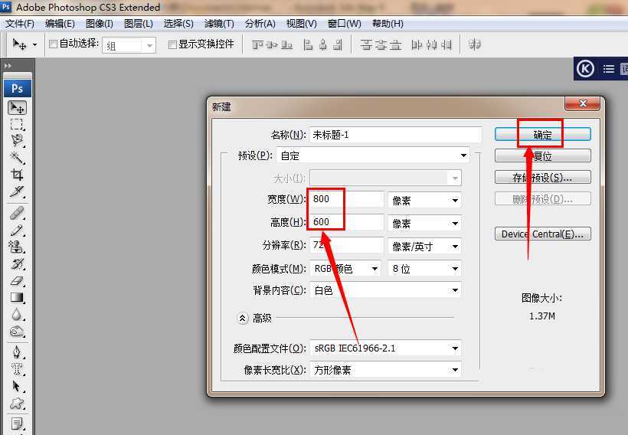Click align vertical centers icon
628x435 pixels.
coord(272,44)
